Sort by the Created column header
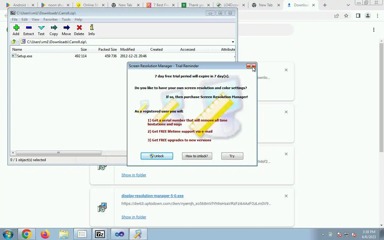Viewport: 384px width, 240px height. point(163,49)
